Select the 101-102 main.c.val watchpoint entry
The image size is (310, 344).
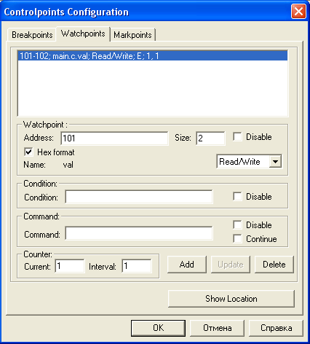coord(153,56)
